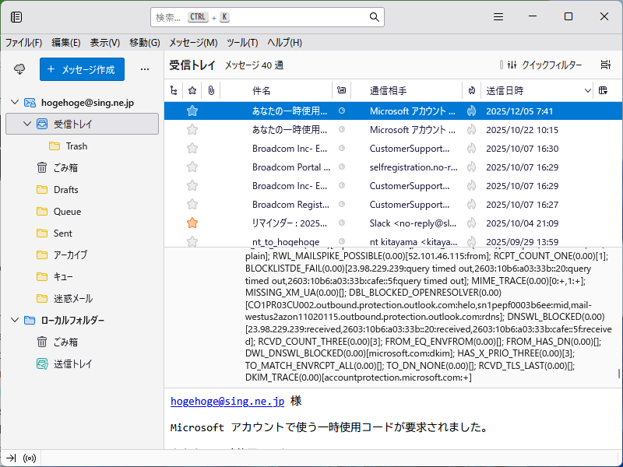623x467 pixels.
Task: Toggle read status of Slack message
Action: tap(342, 223)
